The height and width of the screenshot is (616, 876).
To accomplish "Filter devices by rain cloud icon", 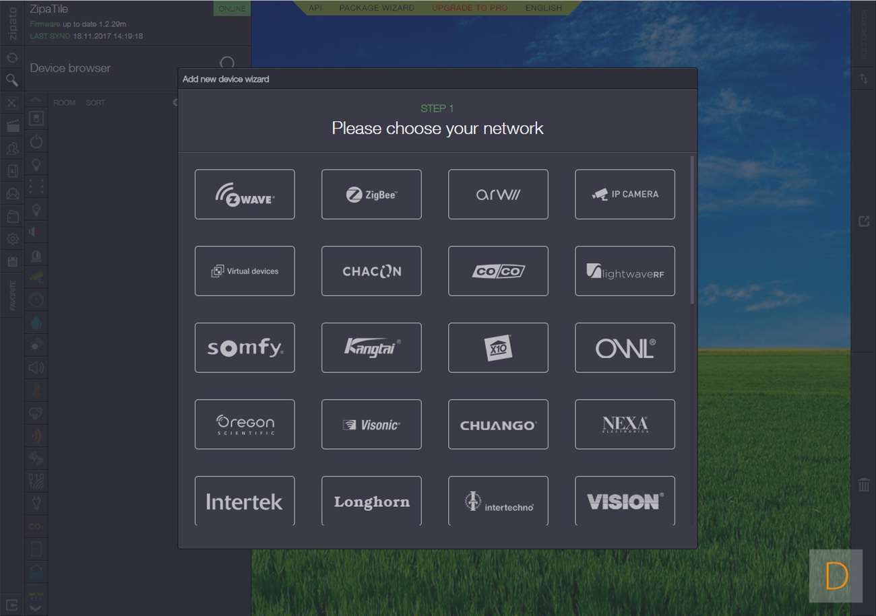I will coord(36,413).
